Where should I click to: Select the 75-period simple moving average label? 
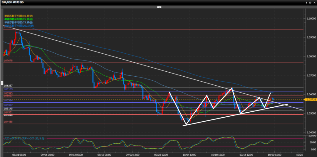(x=18, y=22)
